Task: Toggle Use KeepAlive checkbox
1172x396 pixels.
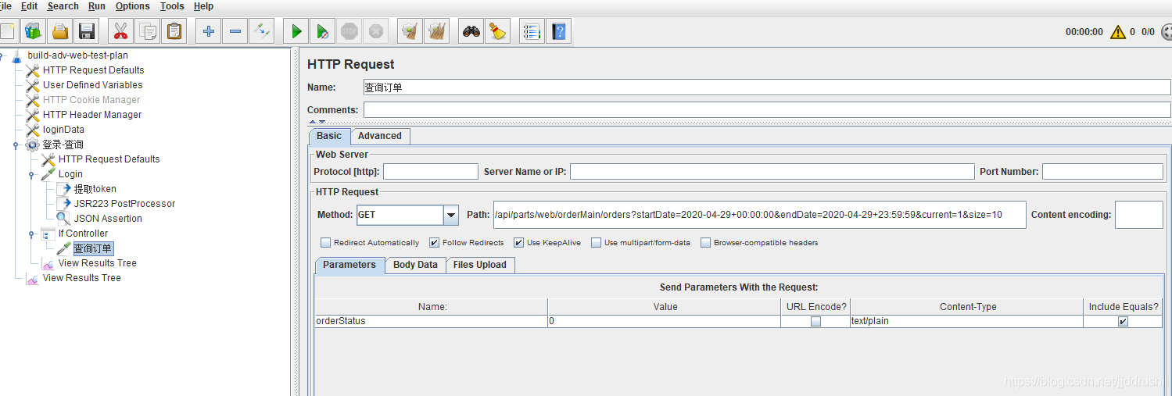Action: (519, 243)
